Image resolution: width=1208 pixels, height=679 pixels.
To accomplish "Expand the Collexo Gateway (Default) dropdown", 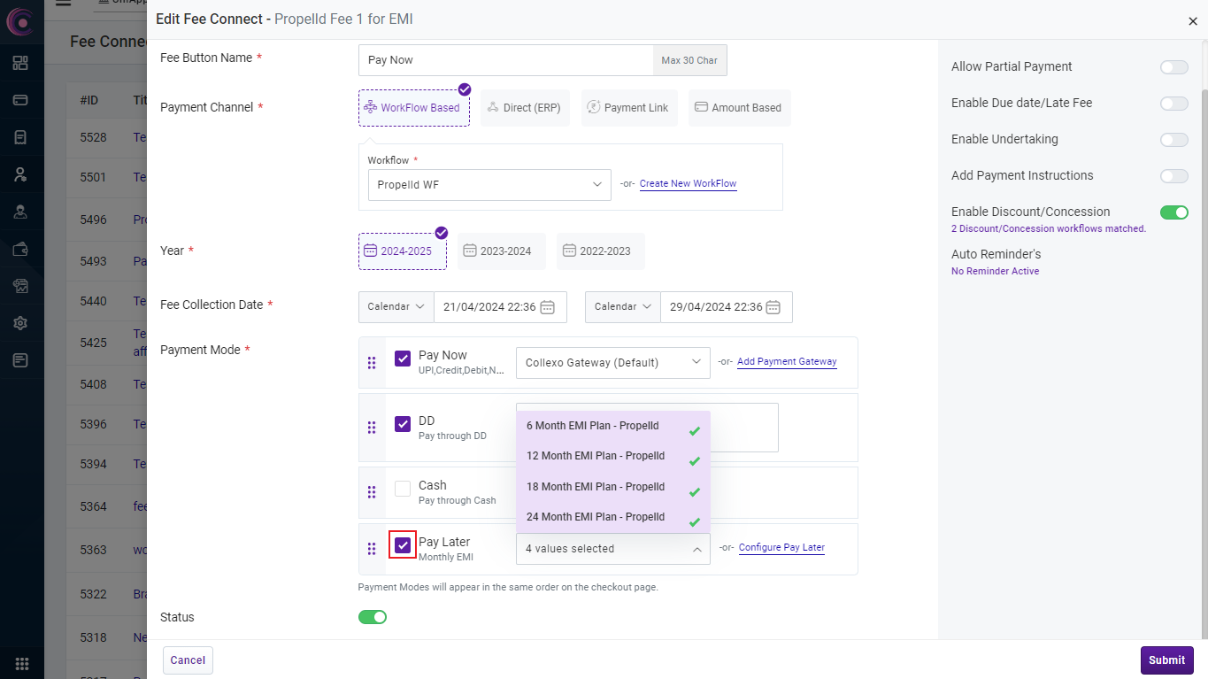I will point(612,362).
